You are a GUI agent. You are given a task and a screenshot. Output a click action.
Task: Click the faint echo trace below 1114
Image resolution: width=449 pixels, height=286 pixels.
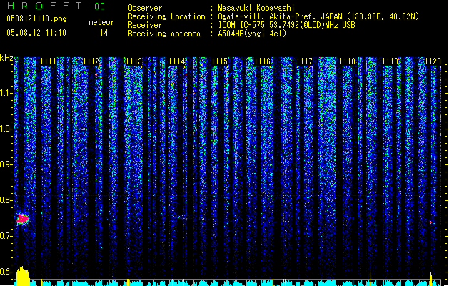[181, 217]
